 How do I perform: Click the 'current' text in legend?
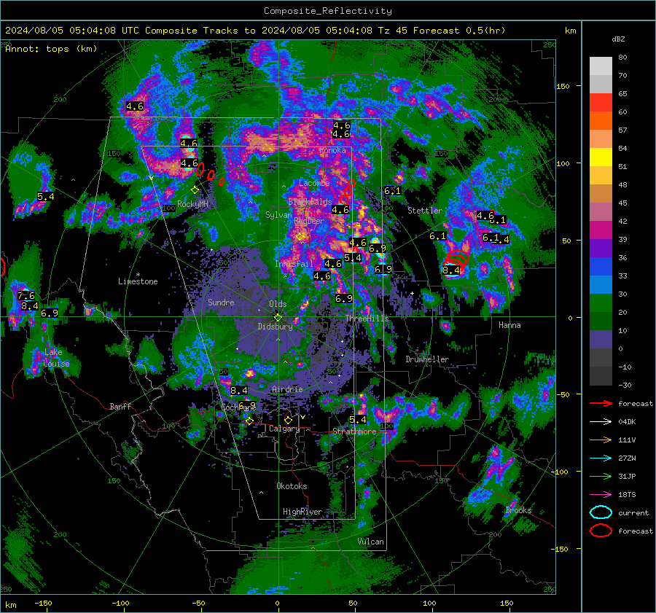[633, 512]
